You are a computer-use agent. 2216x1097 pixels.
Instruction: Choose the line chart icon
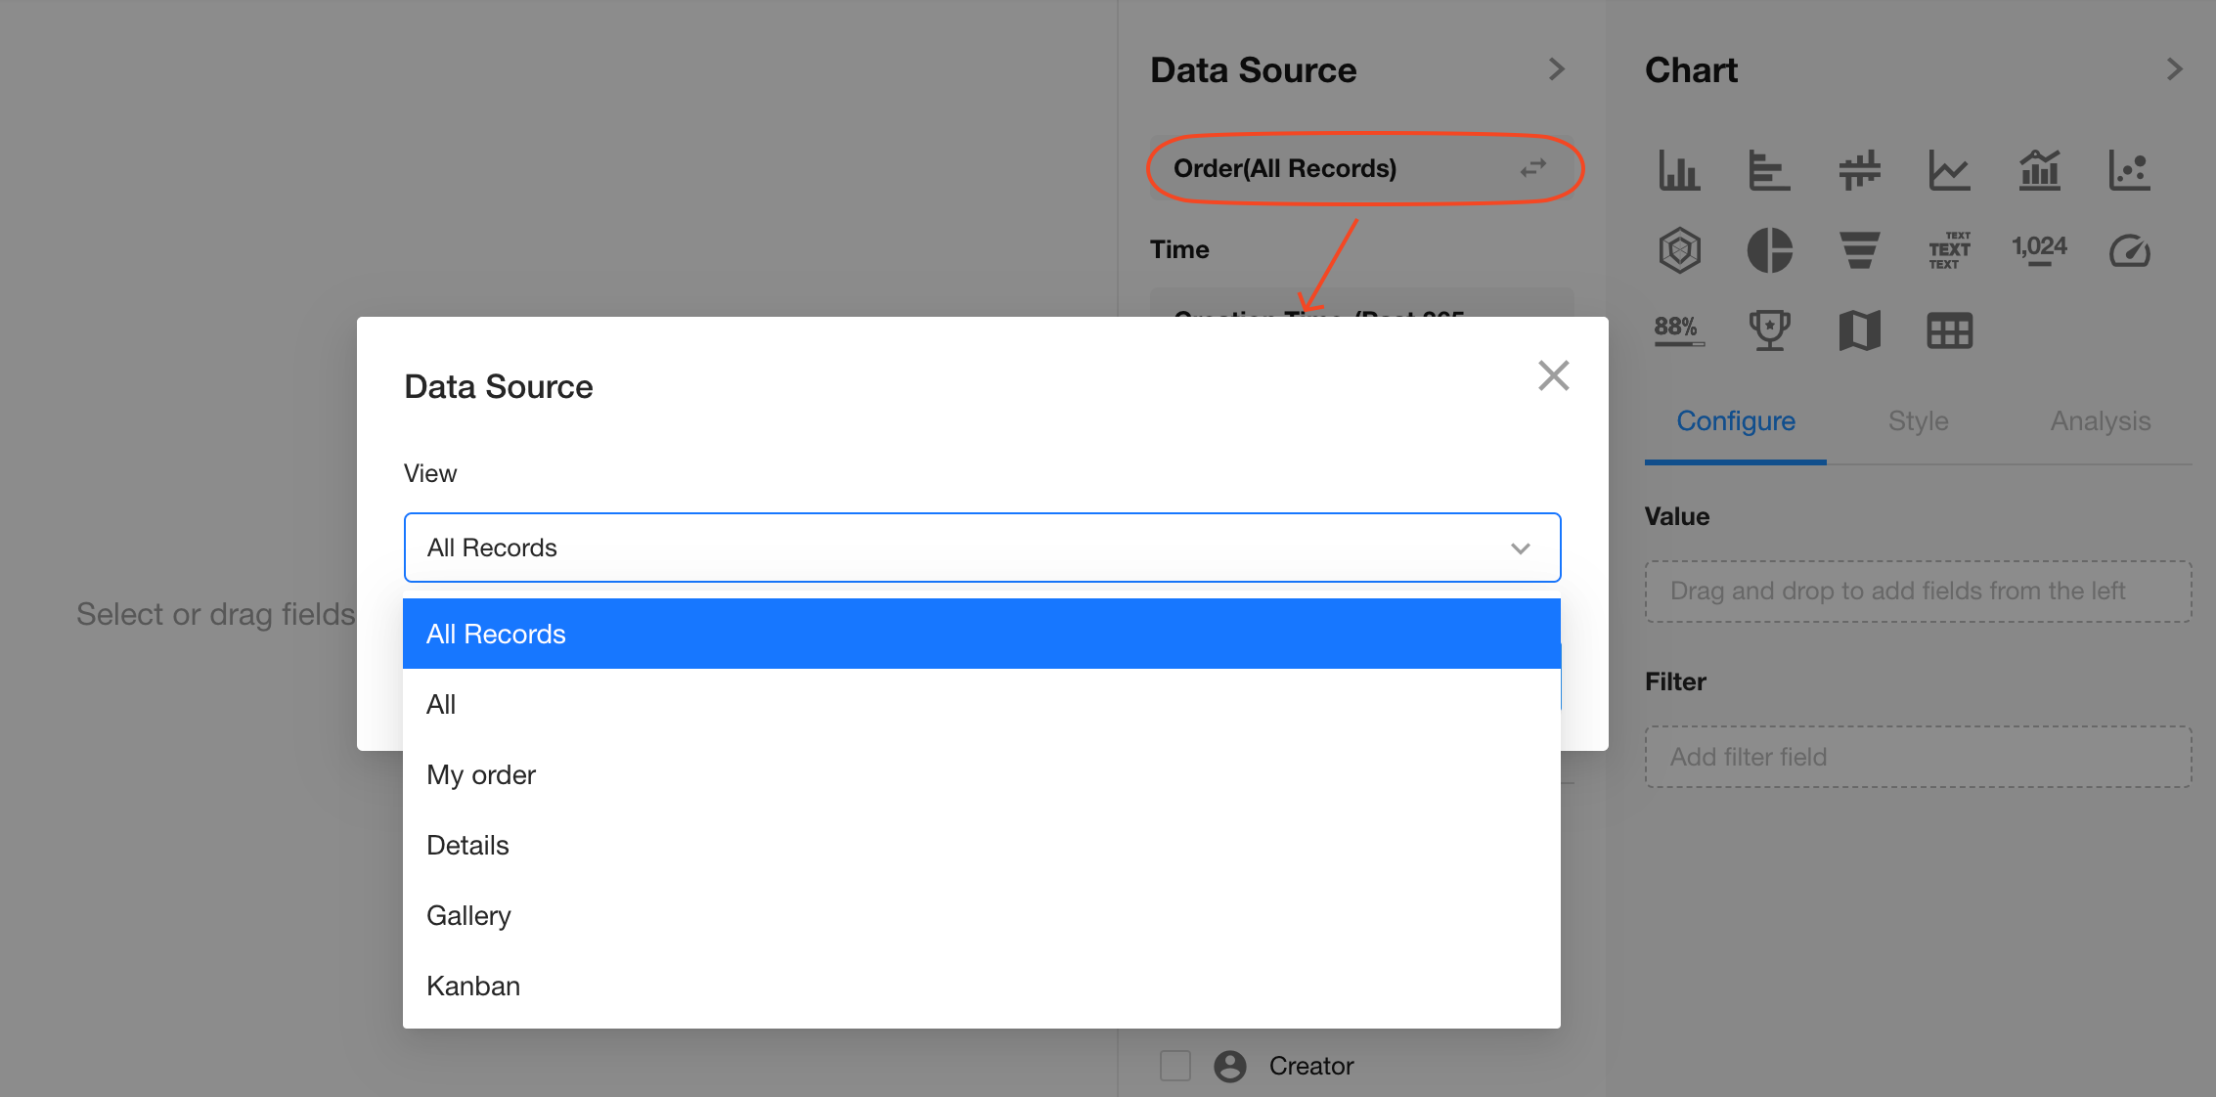(1949, 170)
